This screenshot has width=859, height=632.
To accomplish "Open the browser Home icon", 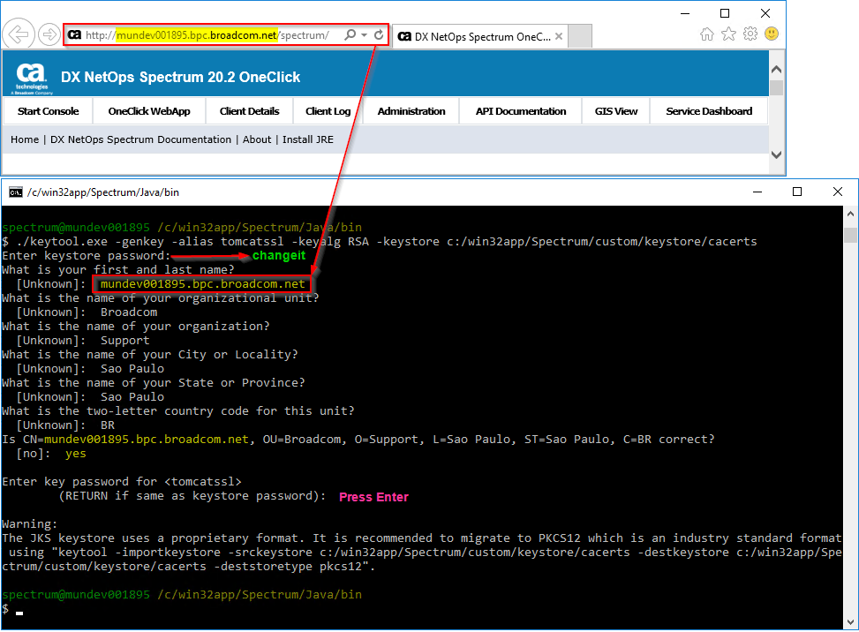I will tap(706, 34).
